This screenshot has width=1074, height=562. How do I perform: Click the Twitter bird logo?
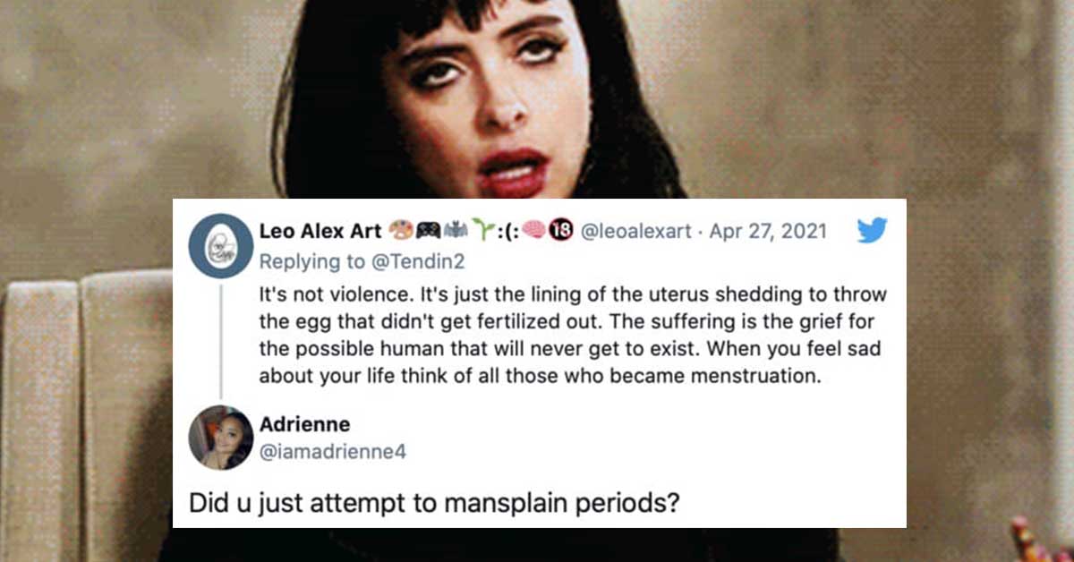871,231
